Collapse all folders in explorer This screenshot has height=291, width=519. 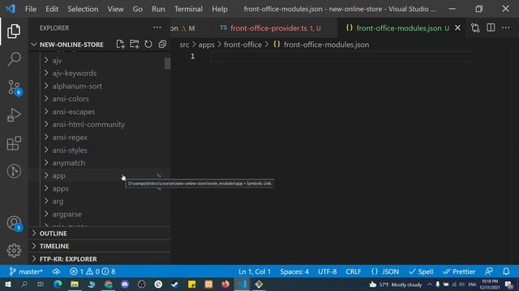162,44
